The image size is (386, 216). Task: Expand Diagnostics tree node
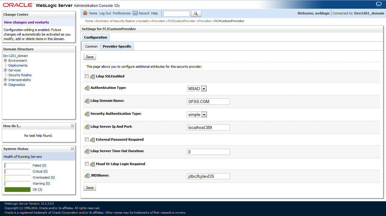point(5,85)
